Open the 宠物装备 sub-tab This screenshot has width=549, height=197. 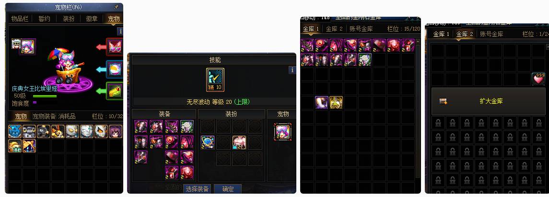[44, 116]
